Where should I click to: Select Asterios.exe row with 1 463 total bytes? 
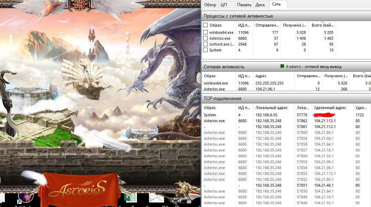[x=269, y=38]
